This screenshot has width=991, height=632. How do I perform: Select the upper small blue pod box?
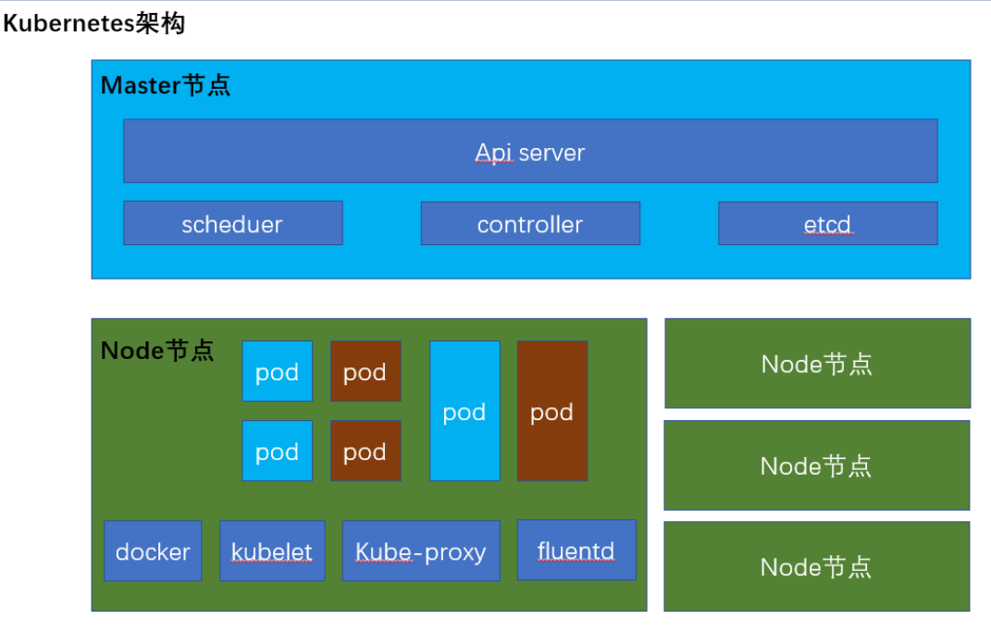click(x=277, y=371)
